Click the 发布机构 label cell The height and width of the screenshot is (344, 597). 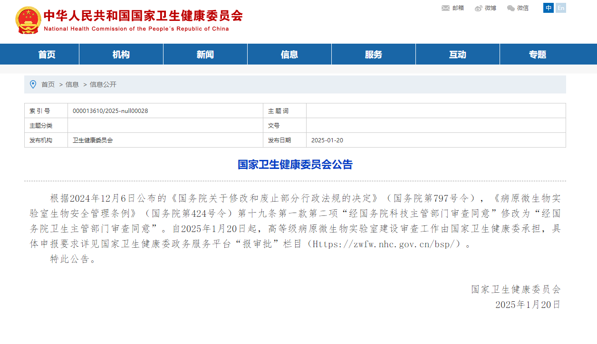tap(46, 140)
